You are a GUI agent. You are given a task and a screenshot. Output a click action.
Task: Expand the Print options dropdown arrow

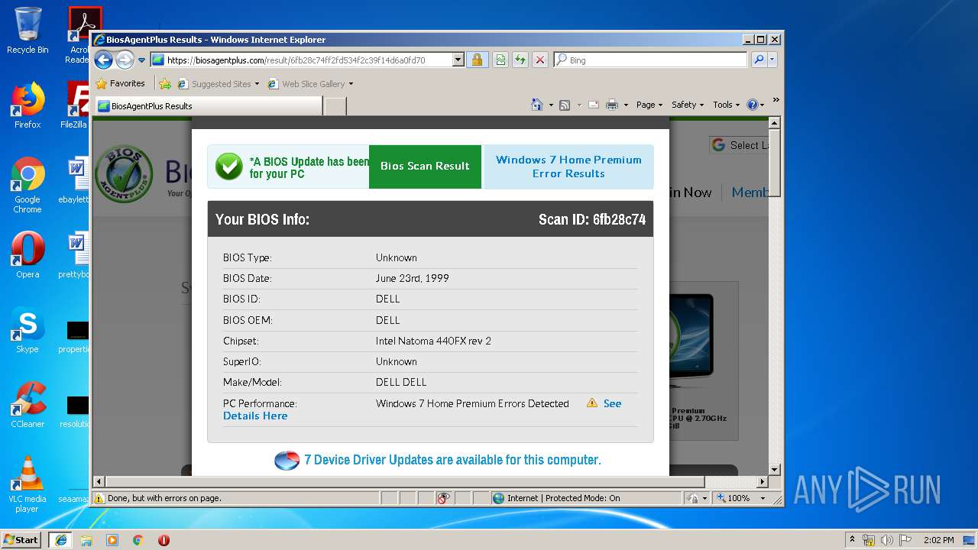tap(626, 105)
